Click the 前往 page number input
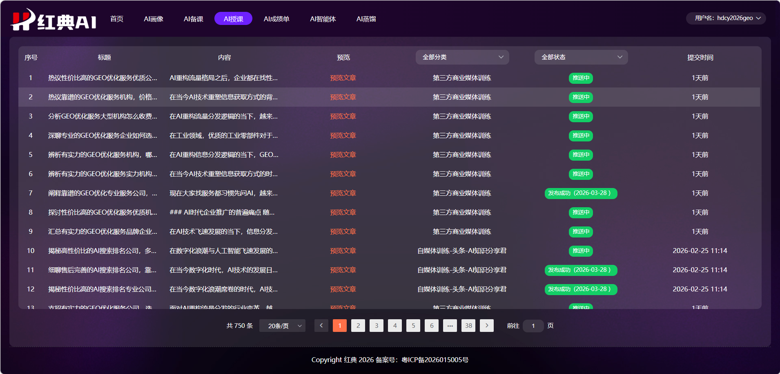780x374 pixels. [x=533, y=326]
